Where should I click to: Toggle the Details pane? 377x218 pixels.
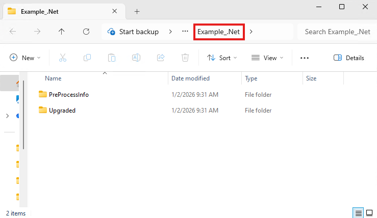[x=349, y=58]
